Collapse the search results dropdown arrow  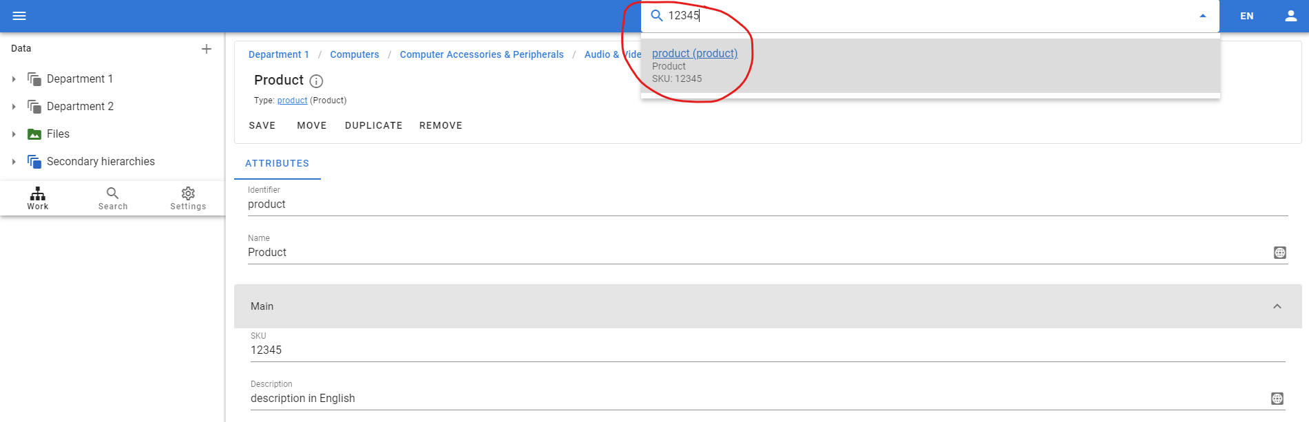1203,16
